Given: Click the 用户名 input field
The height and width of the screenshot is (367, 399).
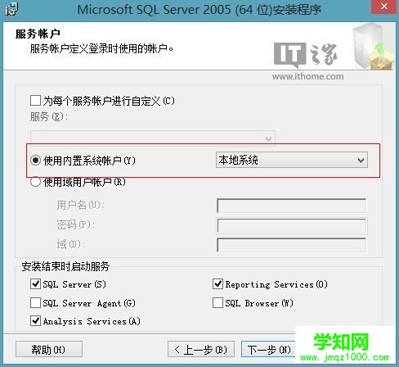Looking at the screenshot, I should [x=292, y=206].
